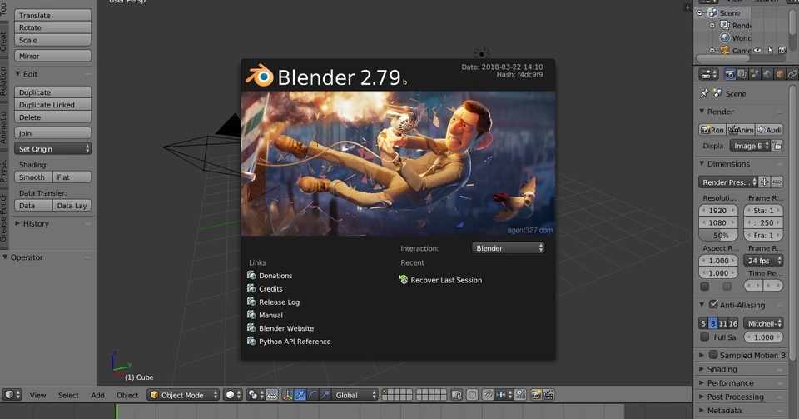Toggle the Sampled Motion Blur checkbox
Image resolution: width=799 pixels, height=419 pixels.
click(x=713, y=354)
